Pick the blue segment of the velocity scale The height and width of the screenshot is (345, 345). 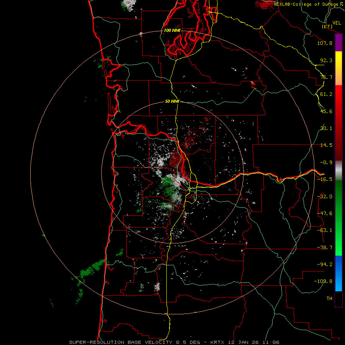point(338,273)
